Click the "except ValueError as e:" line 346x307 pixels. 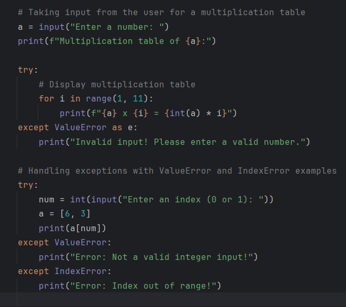(x=77, y=128)
